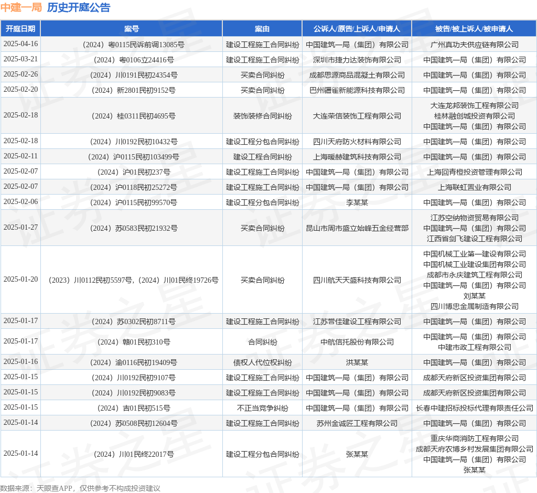Select date cell 2025-01-27
The width and height of the screenshot is (537, 493).
point(20,228)
